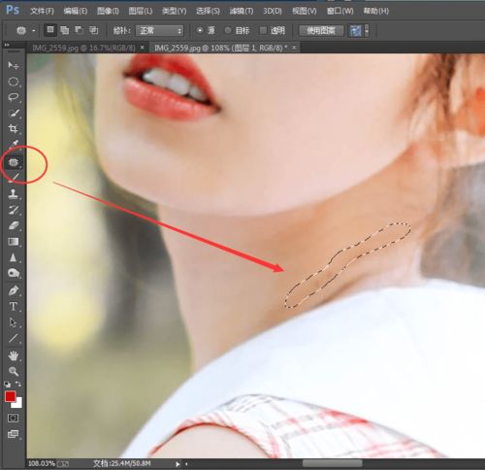485x470 pixels.
Task: Select the Type tool
Action: tap(14, 306)
